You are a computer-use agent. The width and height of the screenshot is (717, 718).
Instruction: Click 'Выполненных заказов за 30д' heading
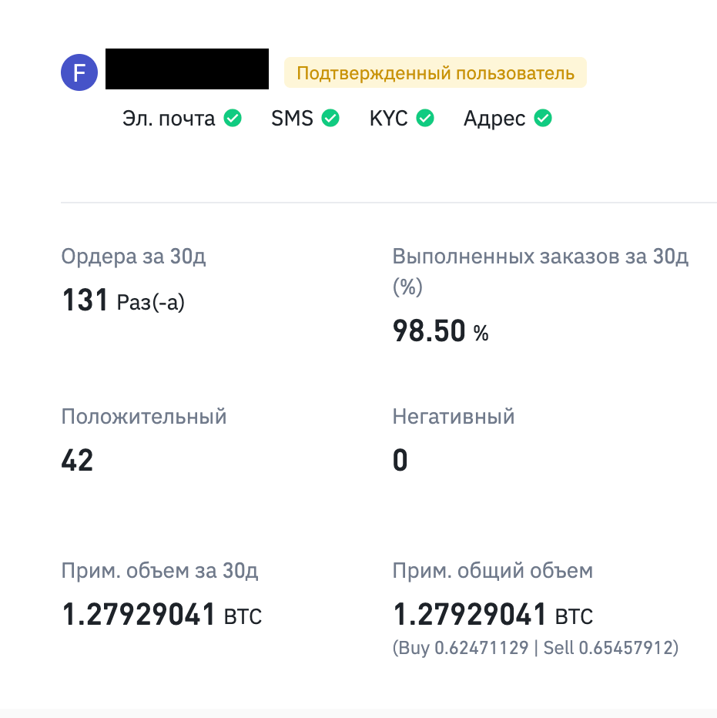click(541, 271)
